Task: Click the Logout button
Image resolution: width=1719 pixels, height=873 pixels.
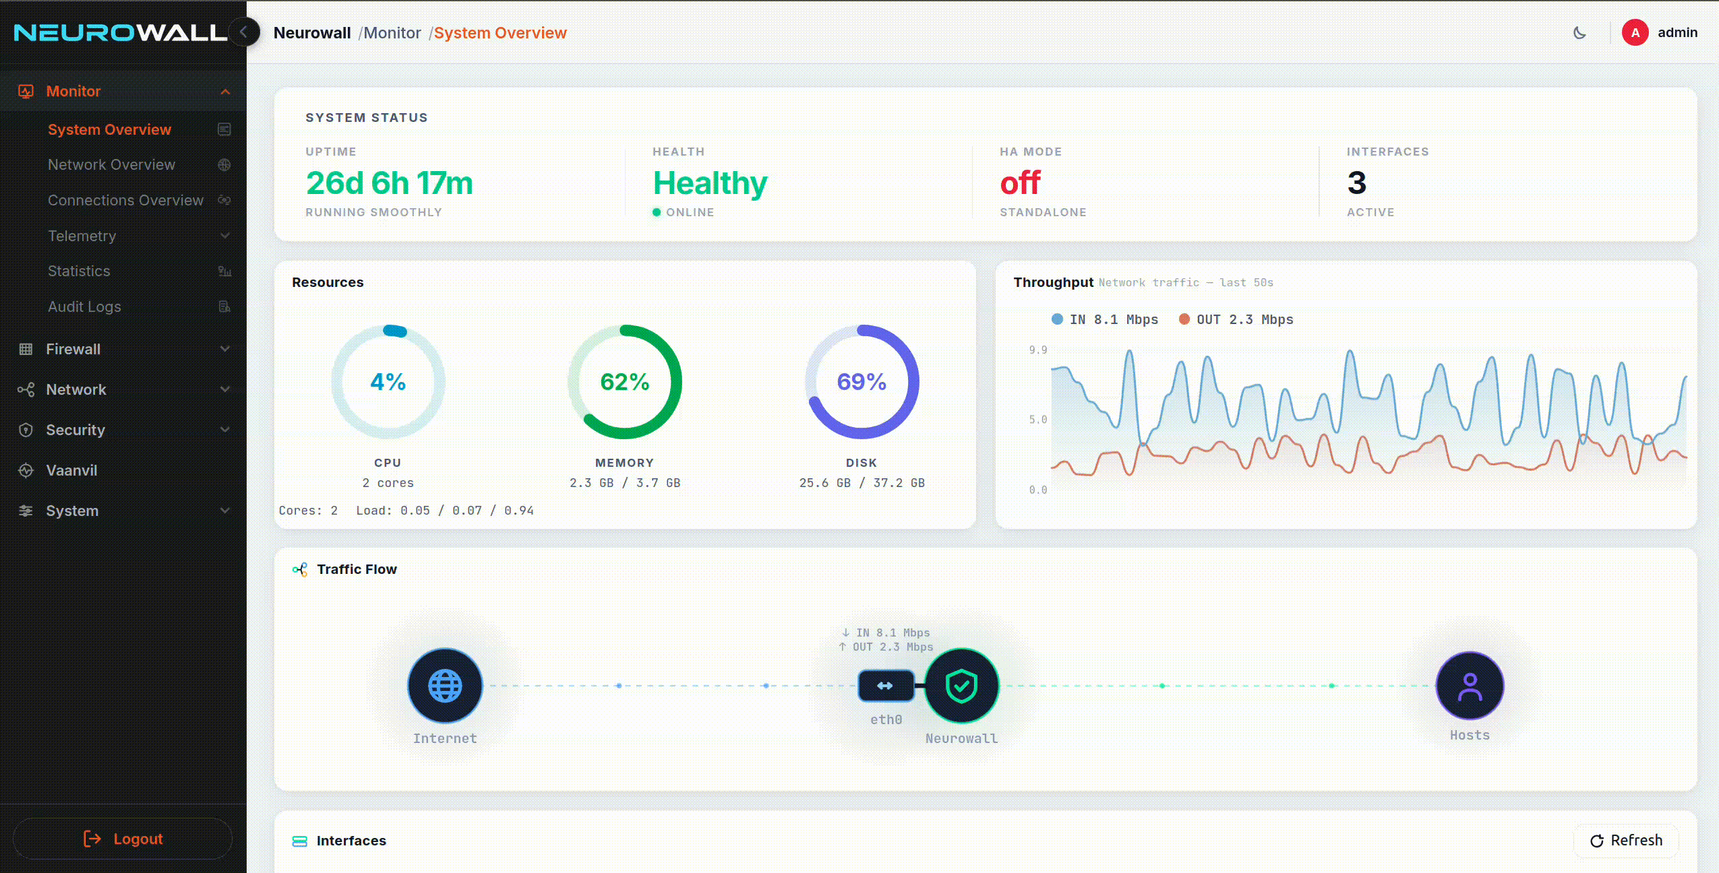Action: pyautogui.click(x=123, y=839)
